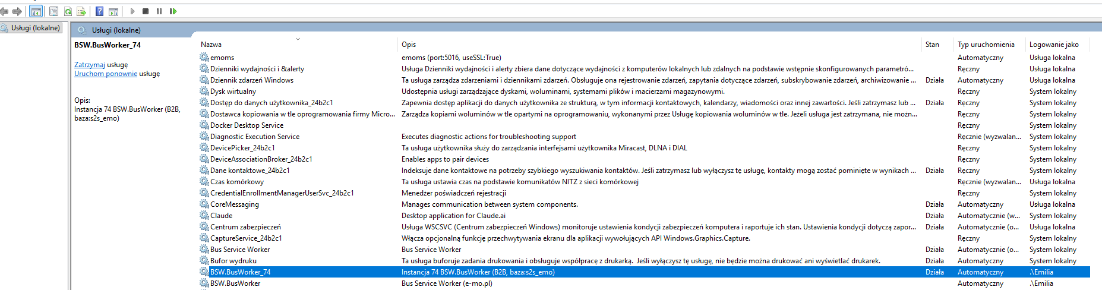
Task: Click 'Bus Service Worker (e-mo.pl)' description
Action: pyautogui.click(x=447, y=283)
